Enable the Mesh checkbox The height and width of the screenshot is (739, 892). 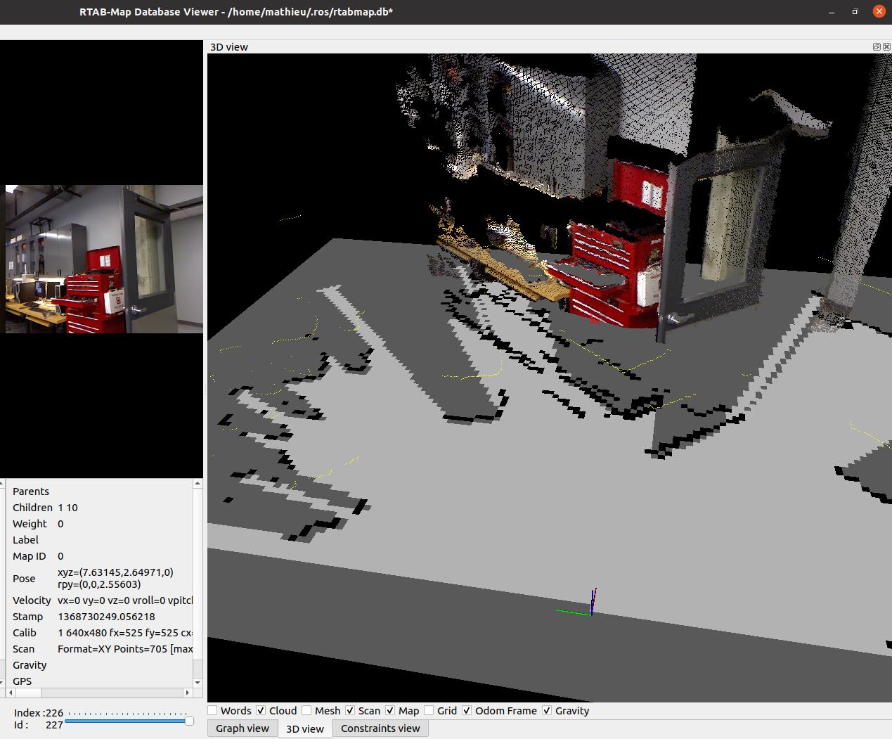(306, 711)
